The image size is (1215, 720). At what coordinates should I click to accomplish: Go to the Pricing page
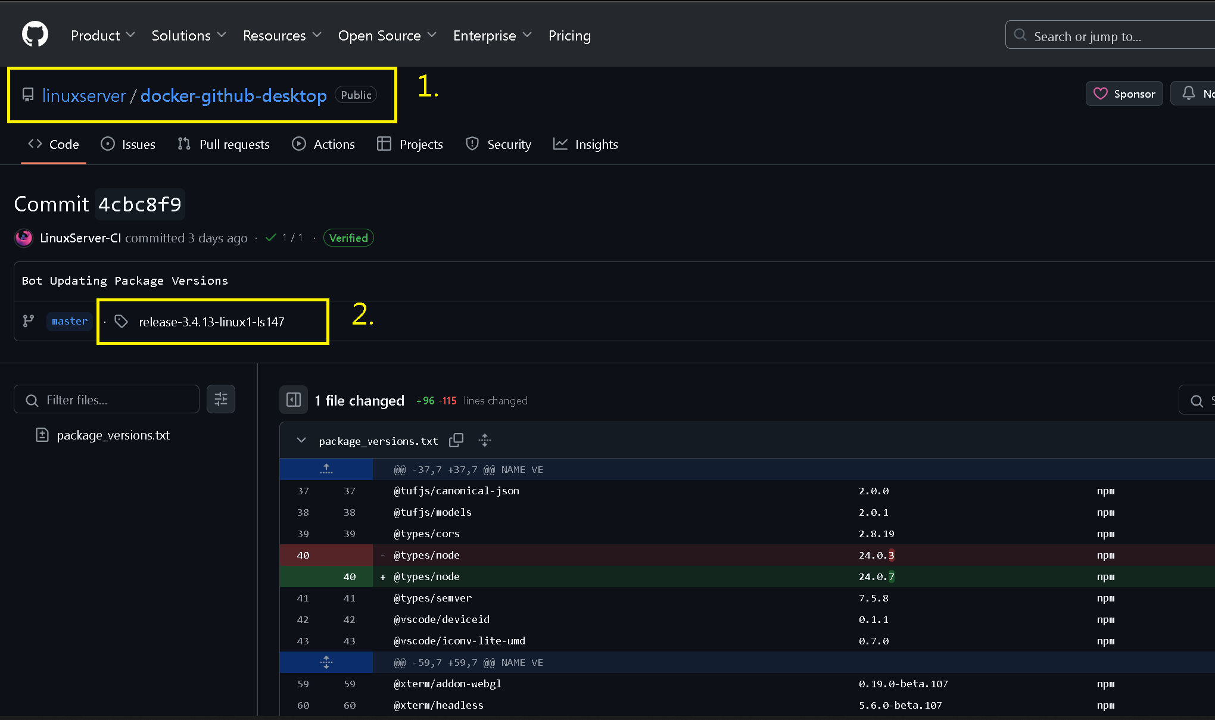click(569, 36)
